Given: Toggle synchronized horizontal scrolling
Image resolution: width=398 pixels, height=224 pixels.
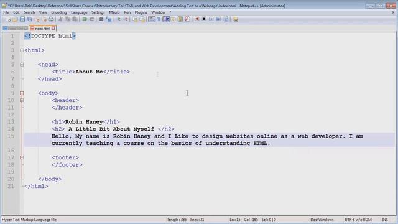Looking at the screenshot, I should pos(142,19).
